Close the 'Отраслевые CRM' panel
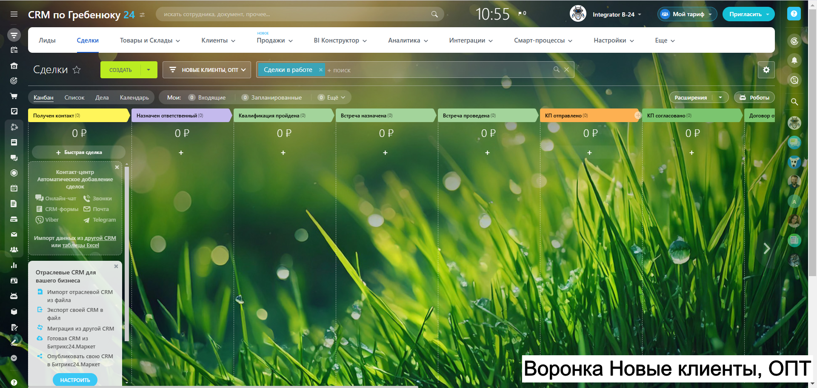Image resolution: width=817 pixels, height=388 pixels. pos(116,266)
